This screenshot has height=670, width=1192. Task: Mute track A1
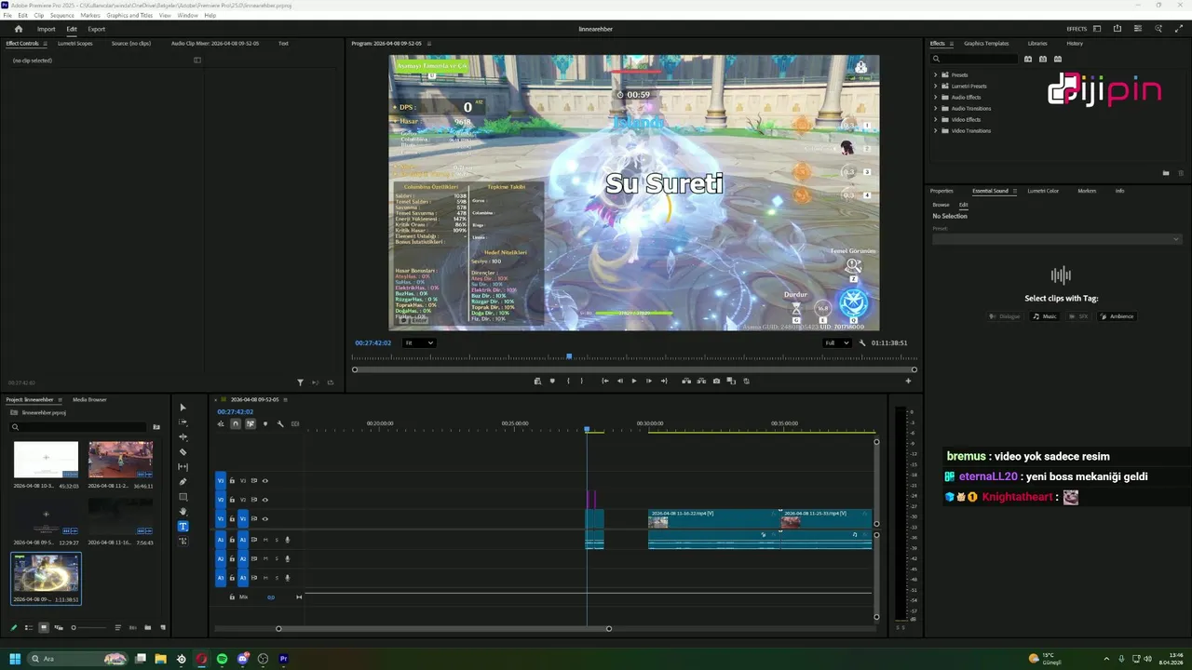click(265, 540)
